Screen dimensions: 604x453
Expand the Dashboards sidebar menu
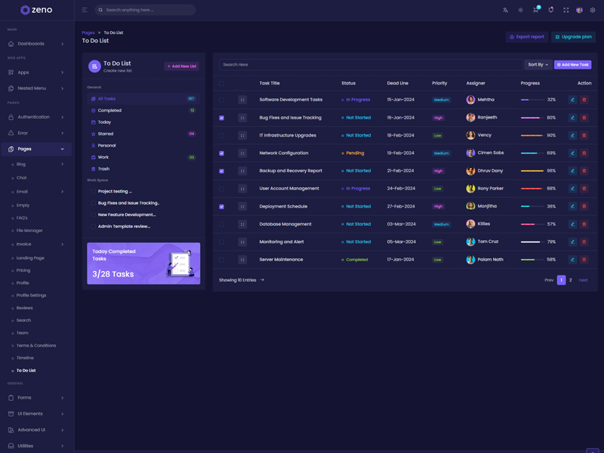click(36, 44)
